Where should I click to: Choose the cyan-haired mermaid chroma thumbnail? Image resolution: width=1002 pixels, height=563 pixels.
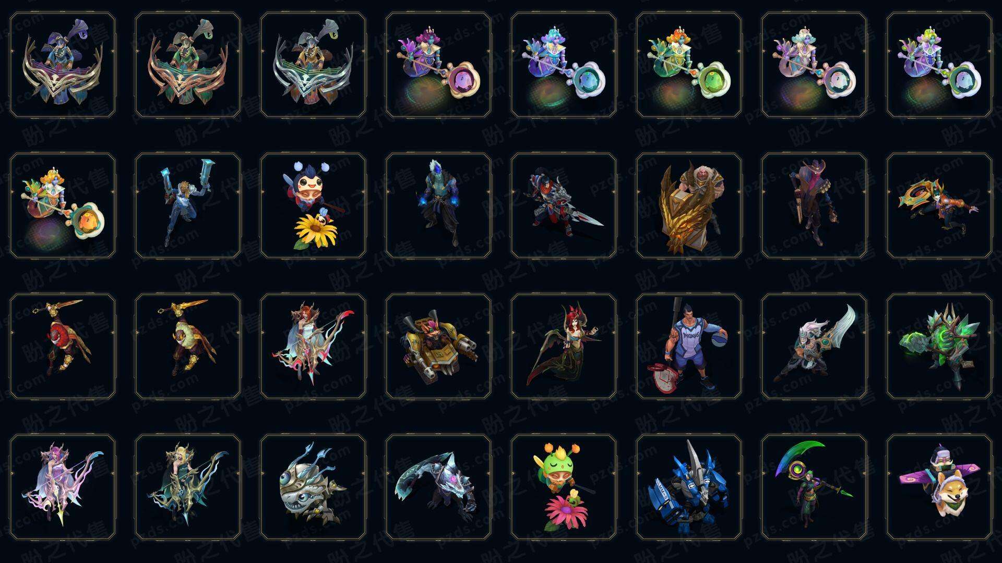564,65
